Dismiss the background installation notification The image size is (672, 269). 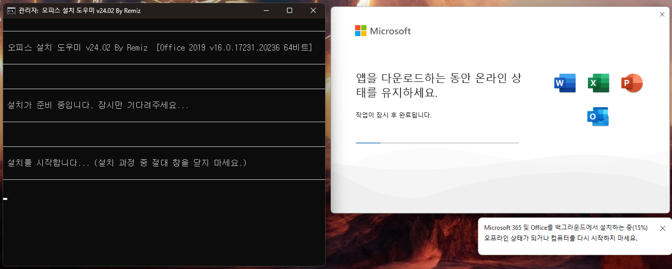click(x=663, y=228)
